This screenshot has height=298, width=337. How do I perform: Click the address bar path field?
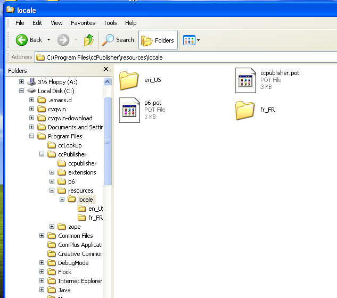[186, 57]
